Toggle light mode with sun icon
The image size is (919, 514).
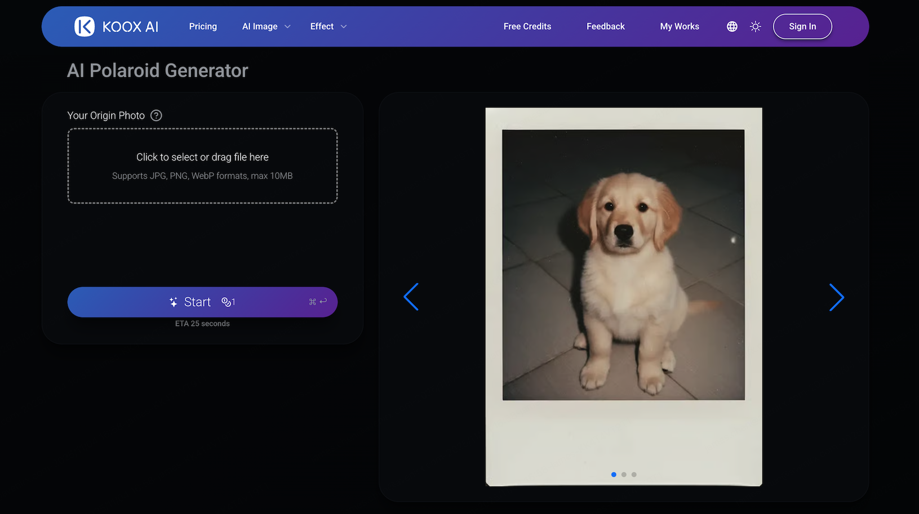[x=756, y=26]
